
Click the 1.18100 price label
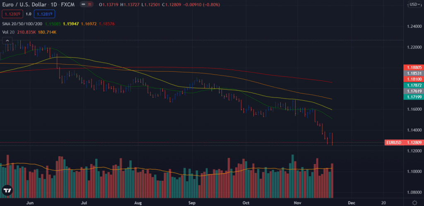[x=413, y=79]
